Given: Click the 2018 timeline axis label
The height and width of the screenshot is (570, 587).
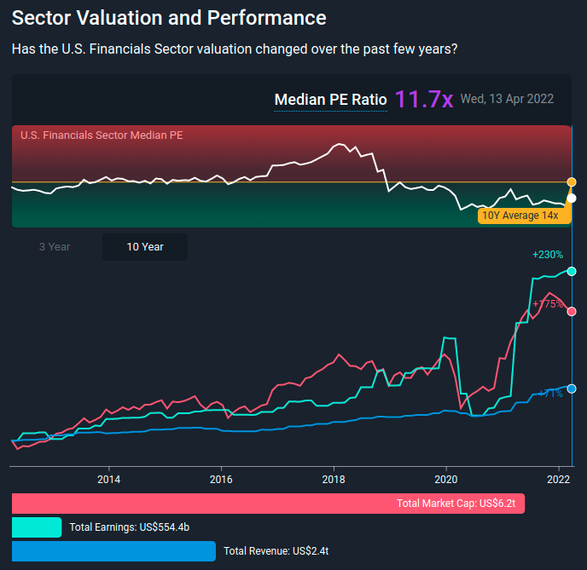Looking at the screenshot, I should tap(334, 480).
